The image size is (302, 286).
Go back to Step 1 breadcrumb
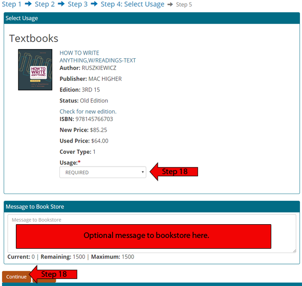pos(12,4)
